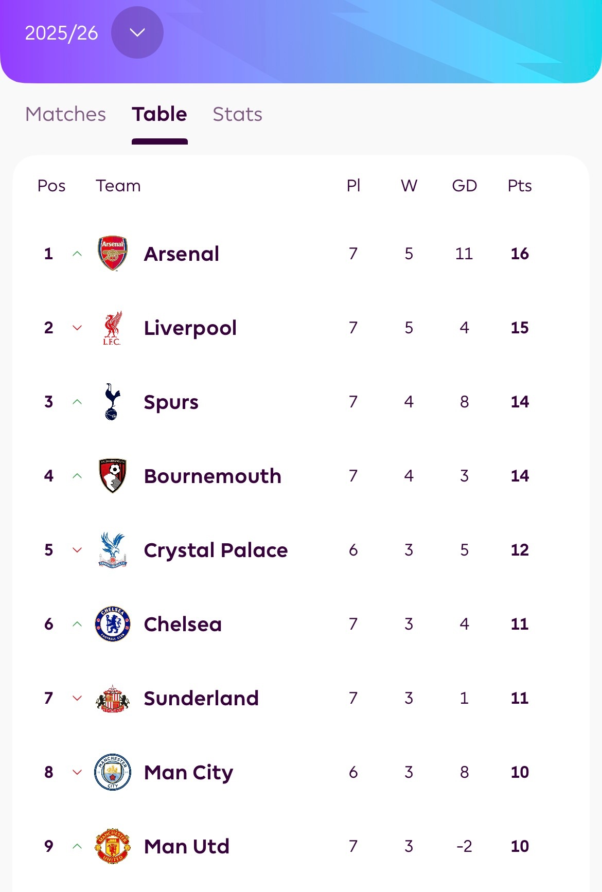
Task: Tap Arsenal's 16 points value
Action: coord(520,254)
